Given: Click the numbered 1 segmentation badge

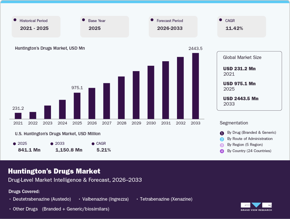Looking at the screenshot, I should point(222,133).
